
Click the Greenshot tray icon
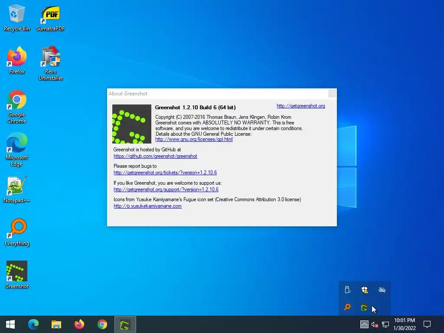[364, 307]
